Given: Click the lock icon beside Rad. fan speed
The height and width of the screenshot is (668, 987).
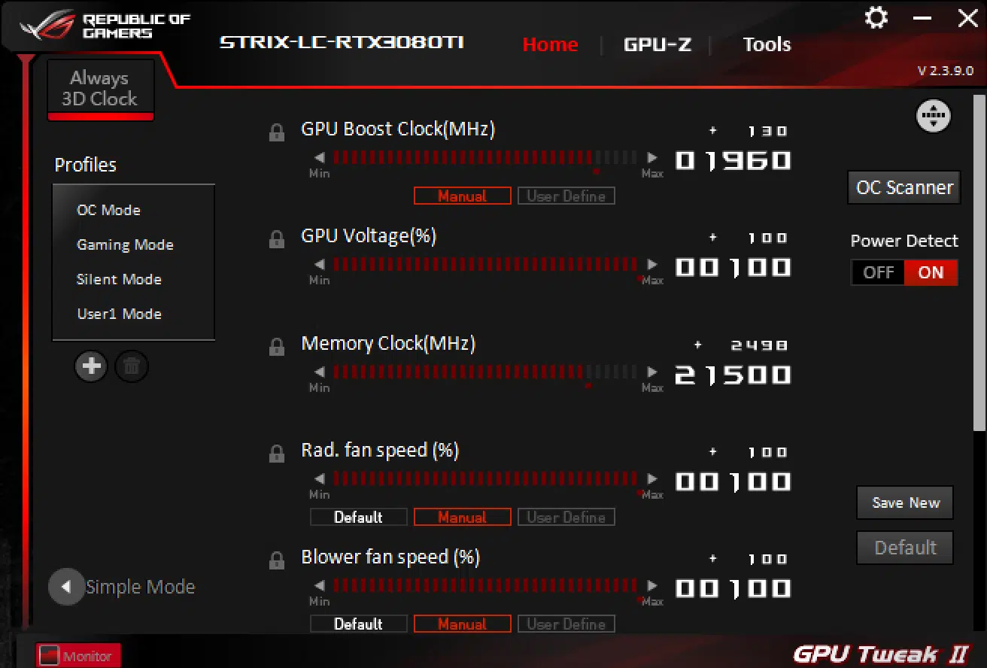Looking at the screenshot, I should click(x=277, y=454).
